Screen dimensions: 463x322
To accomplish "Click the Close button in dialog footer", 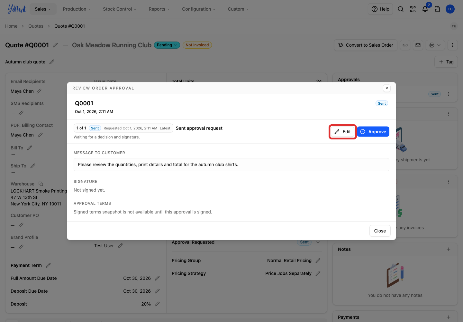I will [x=380, y=231].
